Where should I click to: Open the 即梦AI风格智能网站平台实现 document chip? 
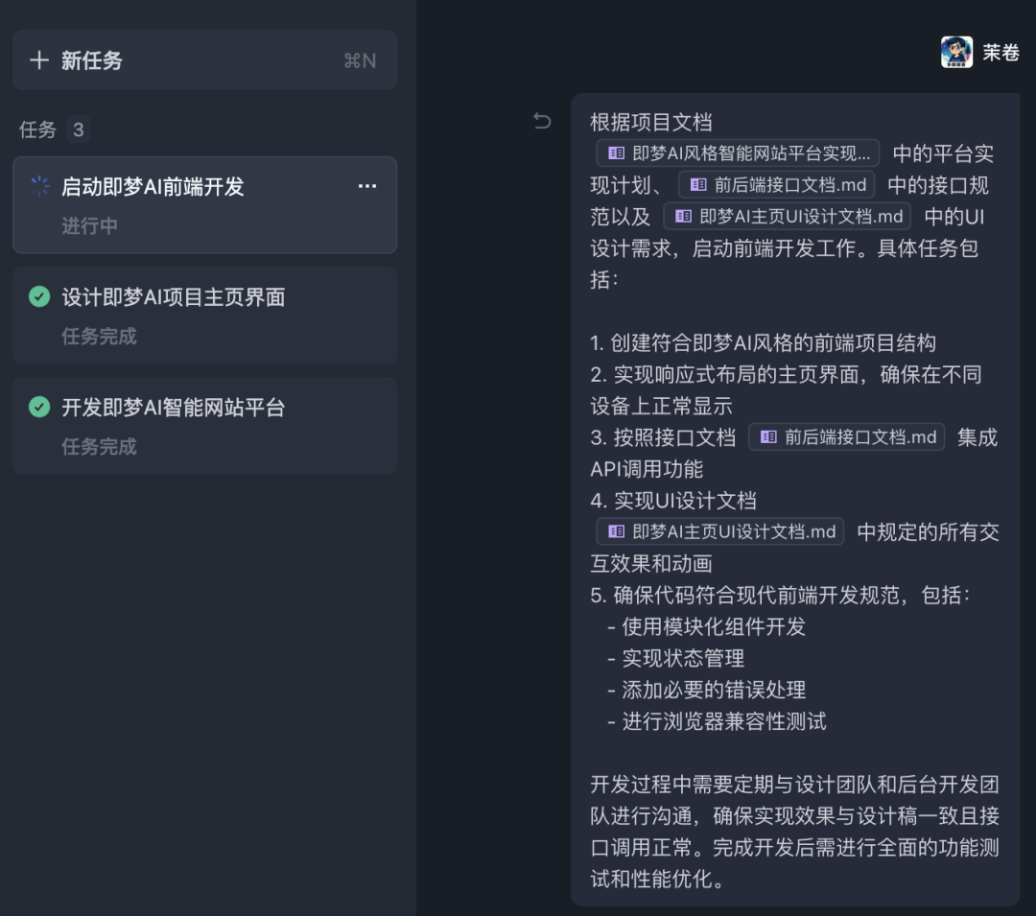738,153
